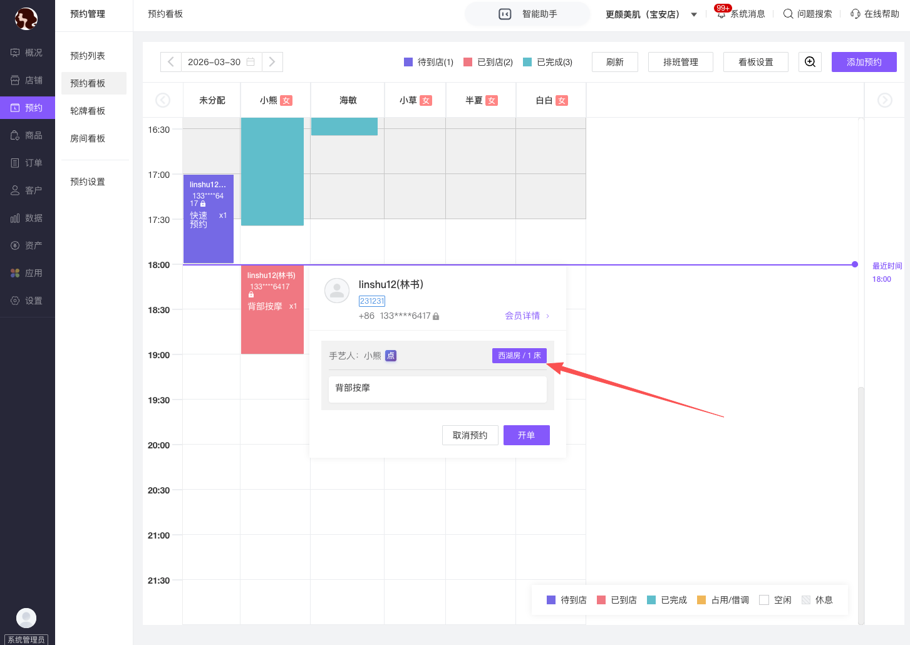
Task: Click the smart assistant robot icon
Action: coord(505,14)
